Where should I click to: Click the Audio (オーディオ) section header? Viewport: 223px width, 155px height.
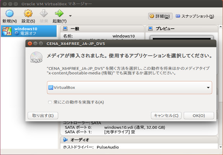click(139, 139)
